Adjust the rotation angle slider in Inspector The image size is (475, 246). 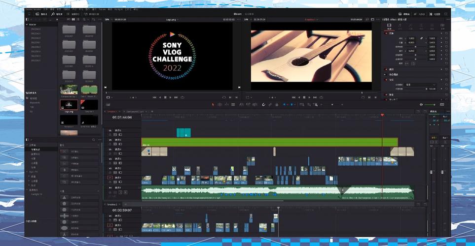pos(415,47)
